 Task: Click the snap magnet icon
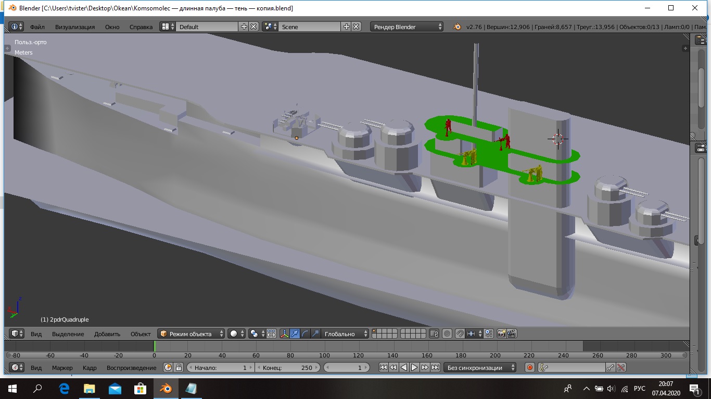point(460,334)
